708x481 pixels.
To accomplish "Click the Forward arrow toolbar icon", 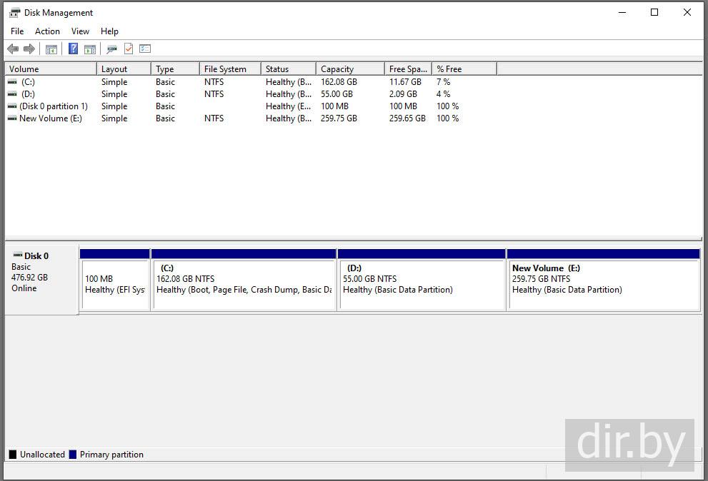I will coord(29,49).
